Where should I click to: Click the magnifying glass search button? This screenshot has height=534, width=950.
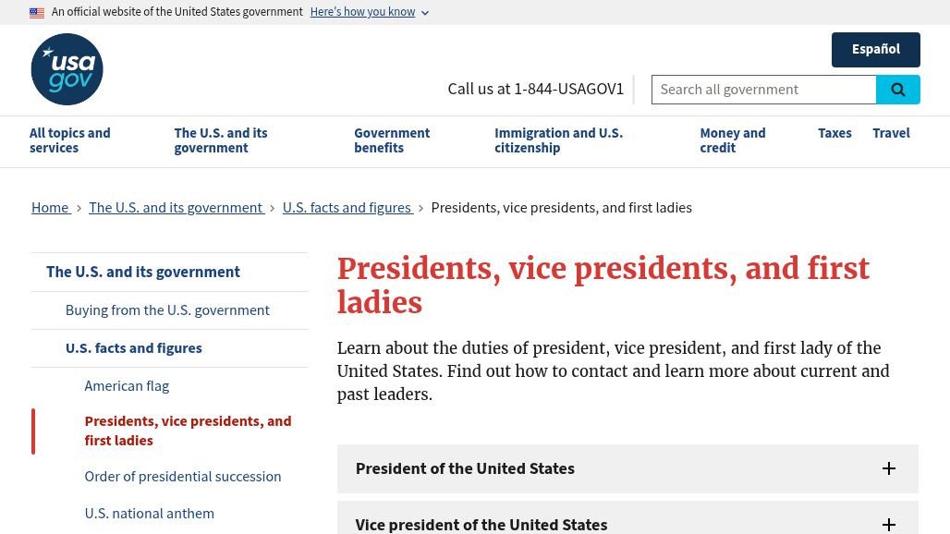tap(897, 90)
